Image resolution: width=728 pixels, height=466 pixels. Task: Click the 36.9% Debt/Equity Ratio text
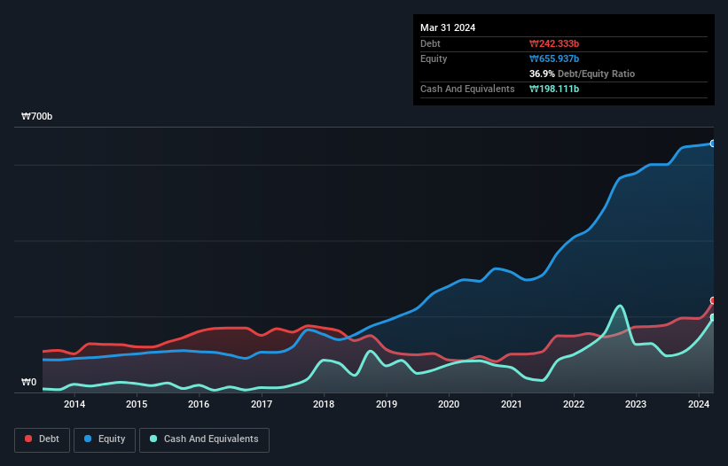(582, 74)
